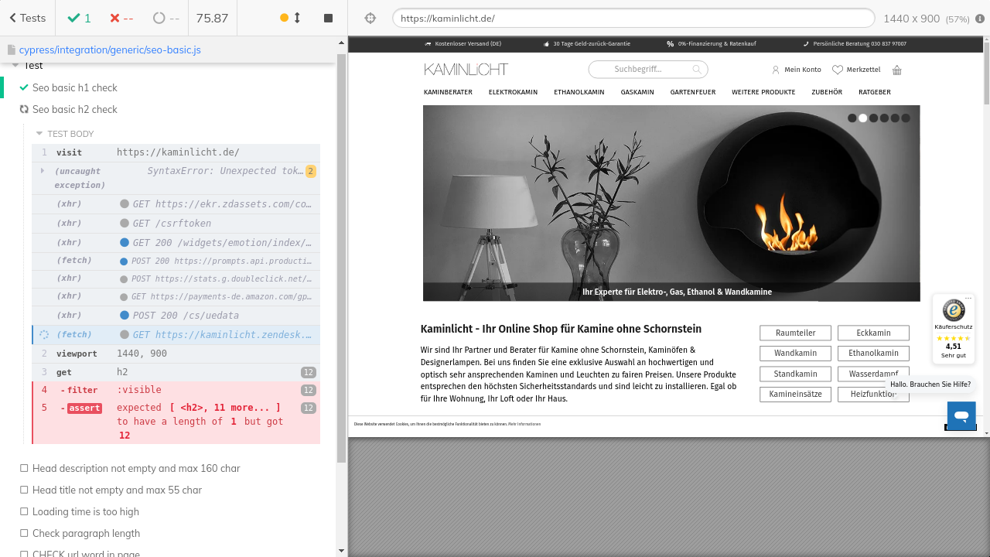Image resolution: width=990 pixels, height=557 pixels.
Task: Click the URL address field
Action: [633, 19]
